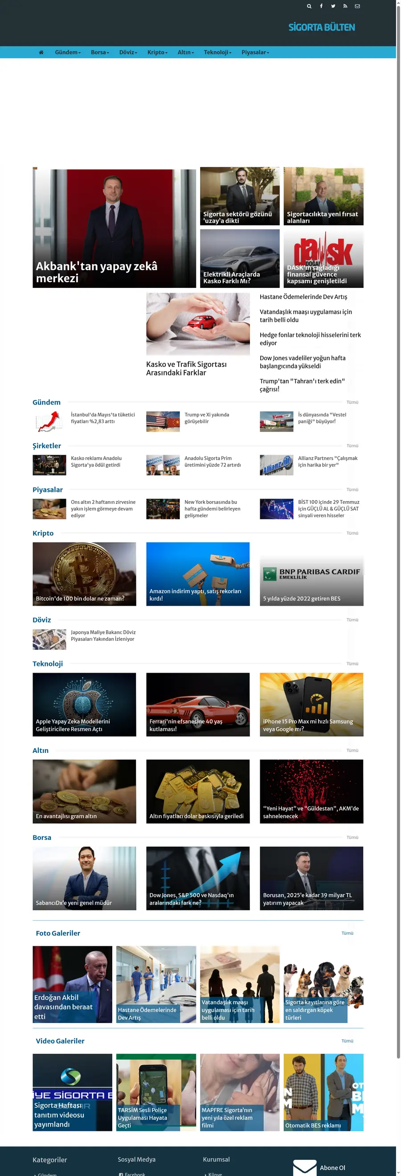The height and width of the screenshot is (1176, 401).
Task: Click Tümü link beside Foto Galeriler
Action: [x=347, y=933]
